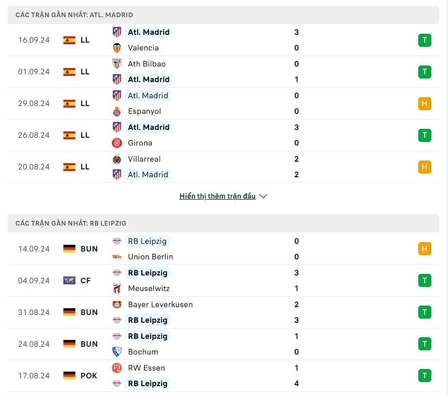Click the RW Essen team logo

click(117, 368)
